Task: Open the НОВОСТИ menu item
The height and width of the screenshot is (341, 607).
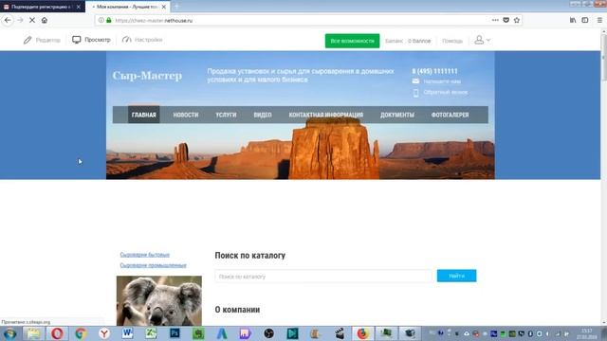Action: click(x=186, y=115)
